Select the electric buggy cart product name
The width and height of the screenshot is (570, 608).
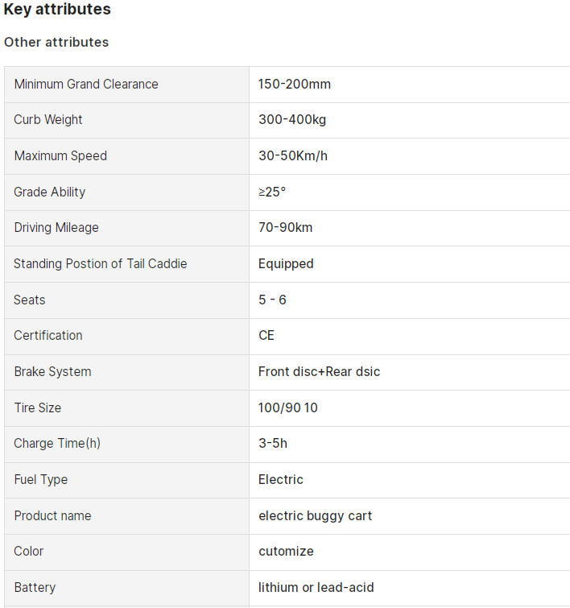pos(315,516)
